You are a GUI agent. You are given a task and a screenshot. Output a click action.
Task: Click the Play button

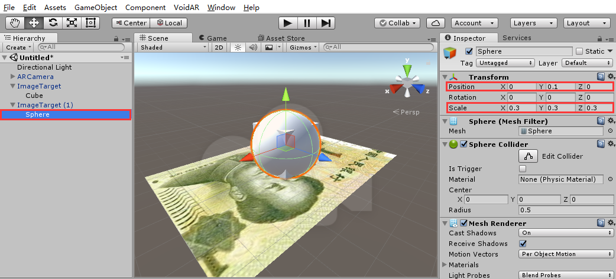tap(288, 23)
